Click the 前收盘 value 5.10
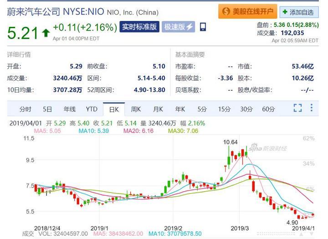The image size is (328, 239). 159,66
